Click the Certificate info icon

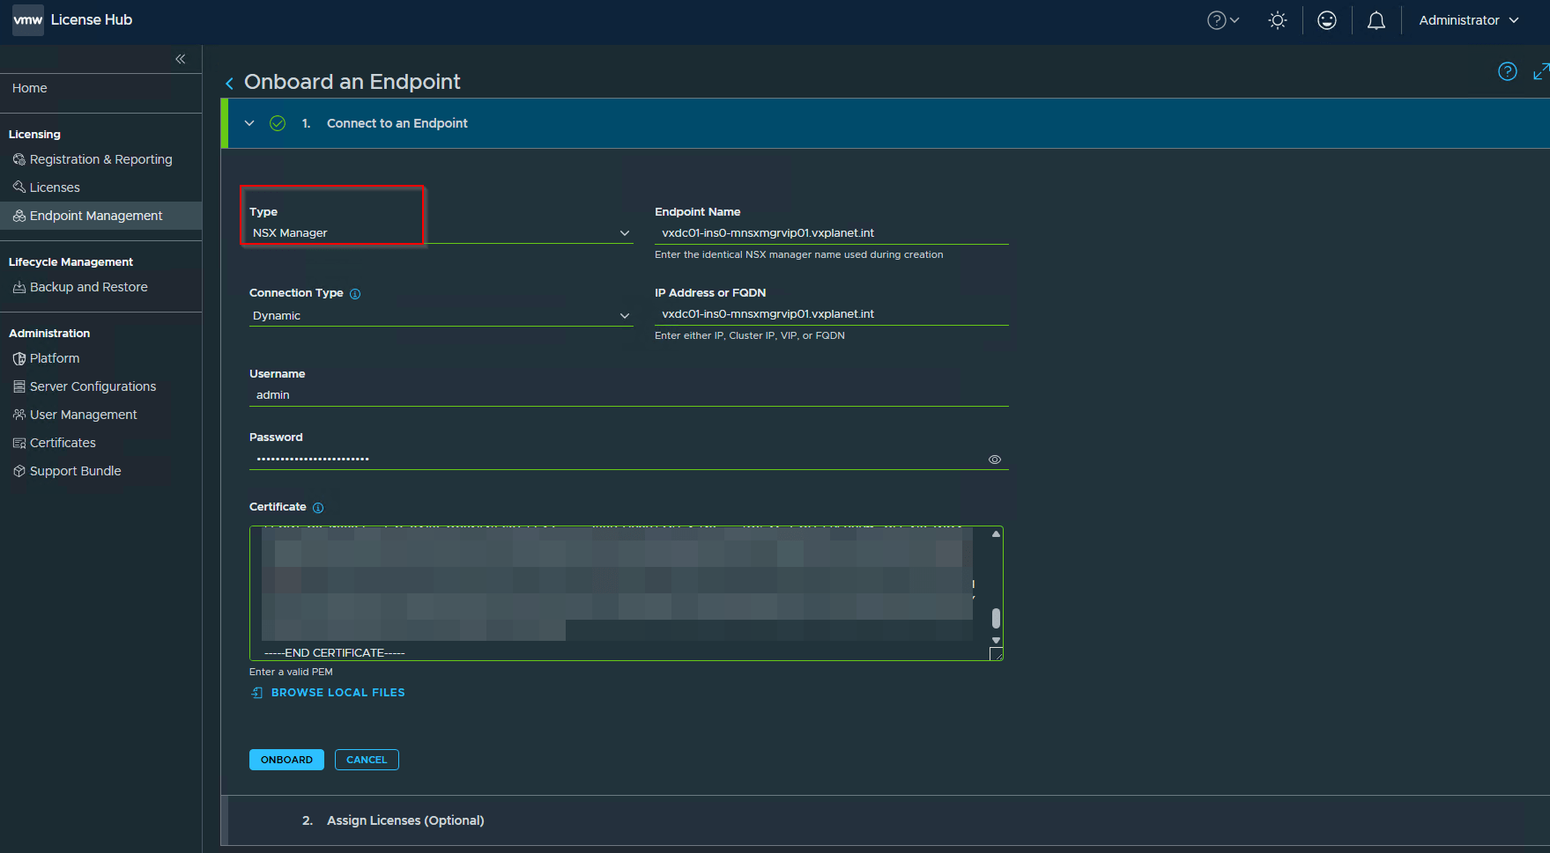[318, 508]
